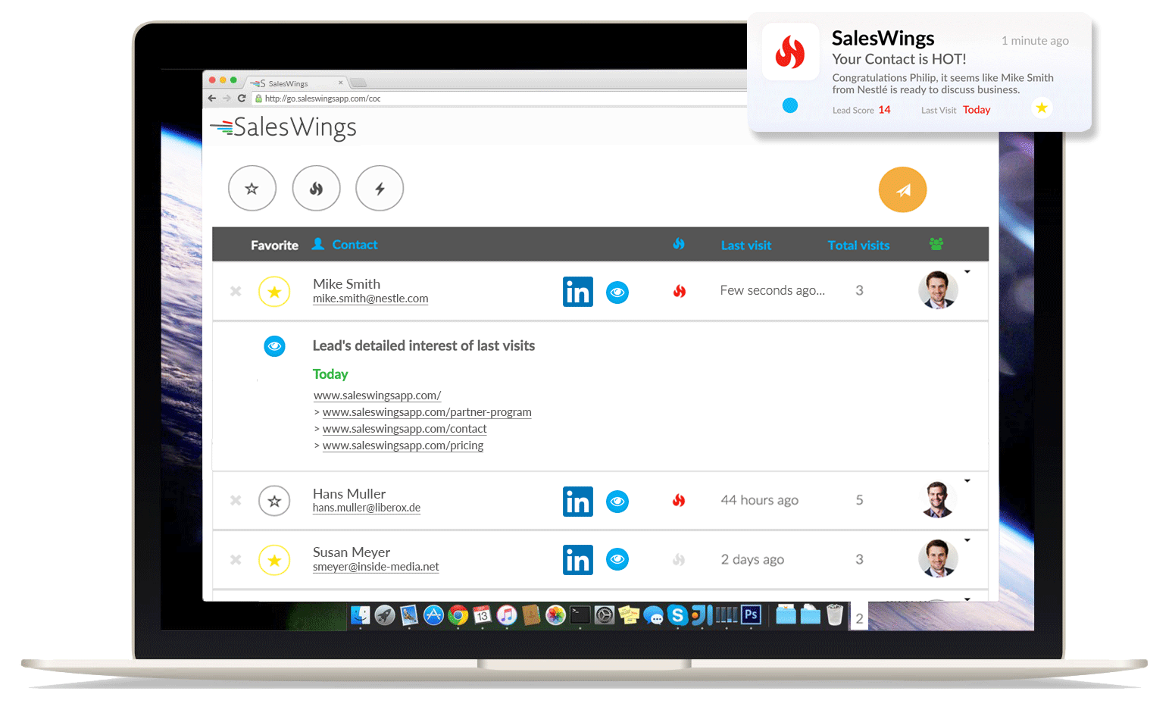Favorite Hans Muller via the star toggle
Viewport: 1172px width, 713px height.
pos(274,501)
